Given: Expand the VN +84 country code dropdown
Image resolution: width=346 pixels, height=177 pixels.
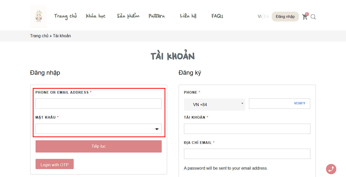Looking at the screenshot, I should (214, 105).
